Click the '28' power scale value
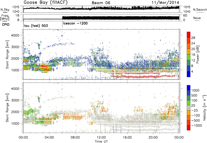The image size is (207, 143). (193, 38)
